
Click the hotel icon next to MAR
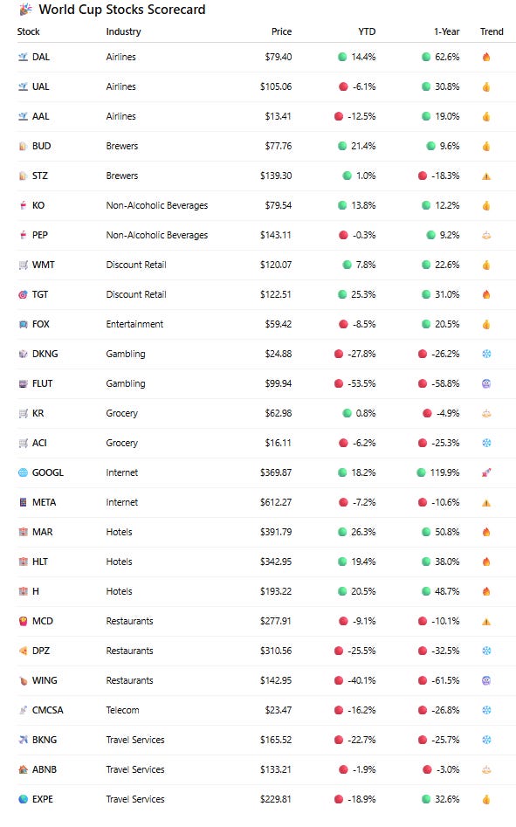24,532
